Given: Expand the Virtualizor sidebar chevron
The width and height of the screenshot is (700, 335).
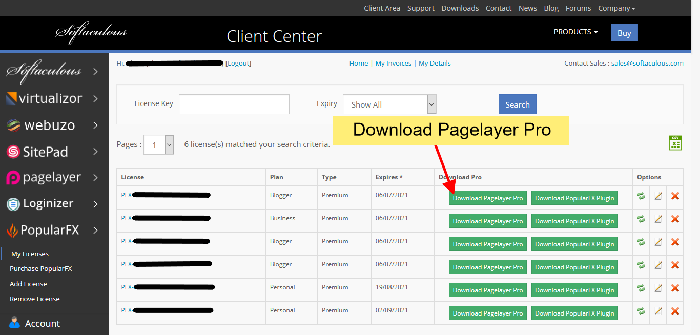Looking at the screenshot, I should point(95,98).
